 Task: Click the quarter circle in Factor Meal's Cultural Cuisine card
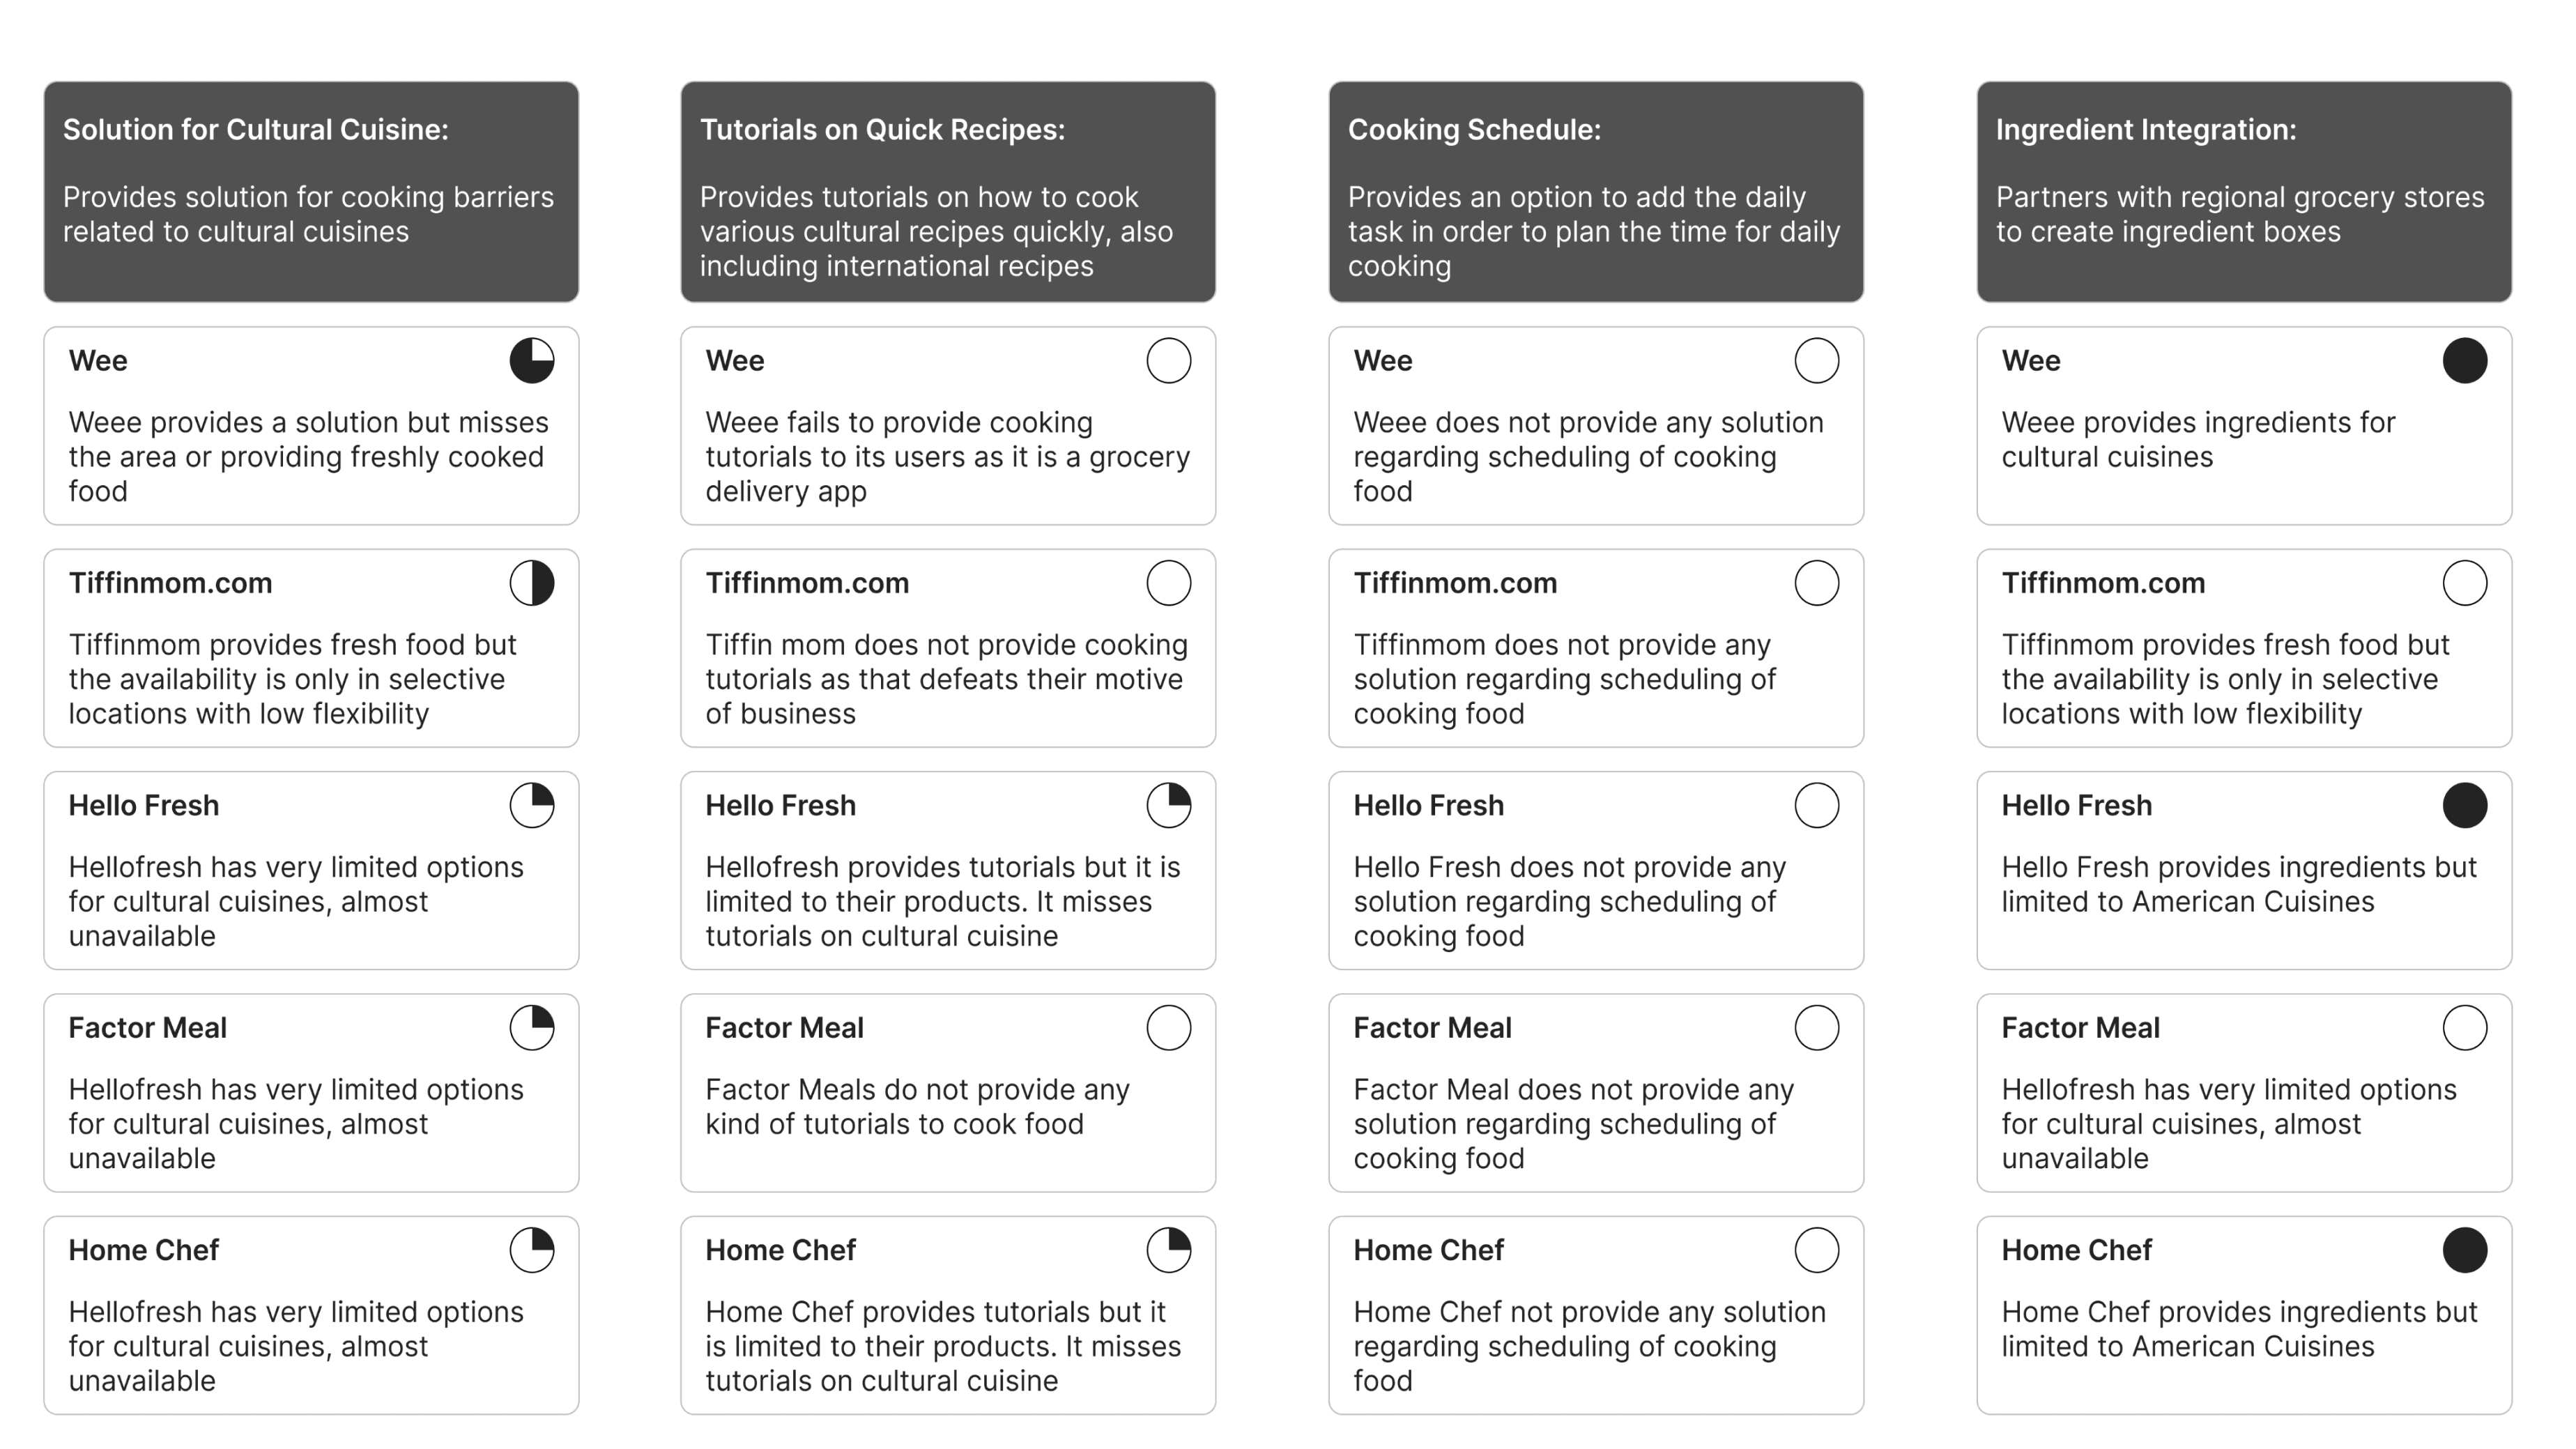[532, 1028]
